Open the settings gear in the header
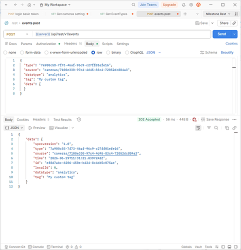241x250 pixels. 191,5
